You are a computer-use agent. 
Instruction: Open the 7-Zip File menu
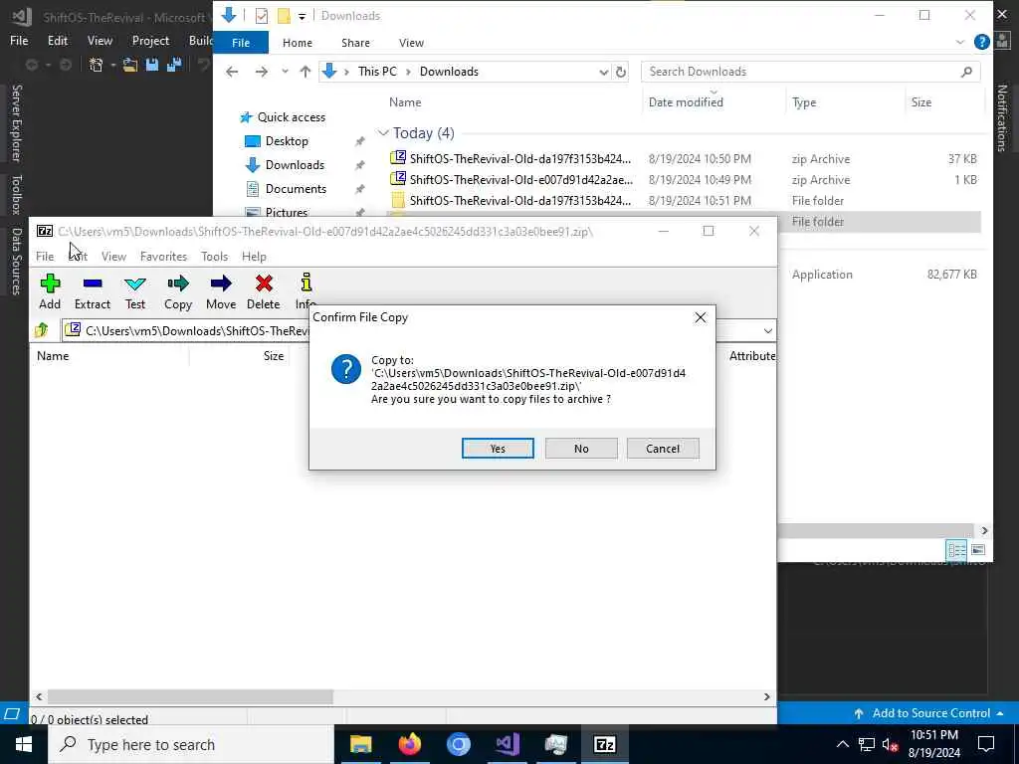(x=45, y=256)
